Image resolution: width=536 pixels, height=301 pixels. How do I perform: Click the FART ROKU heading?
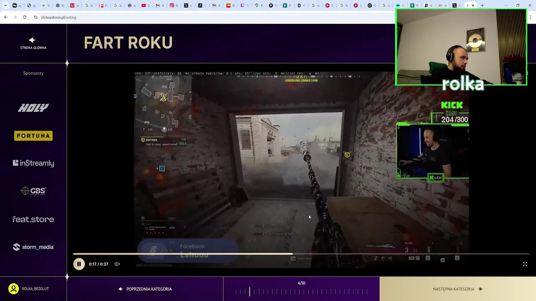tap(128, 43)
